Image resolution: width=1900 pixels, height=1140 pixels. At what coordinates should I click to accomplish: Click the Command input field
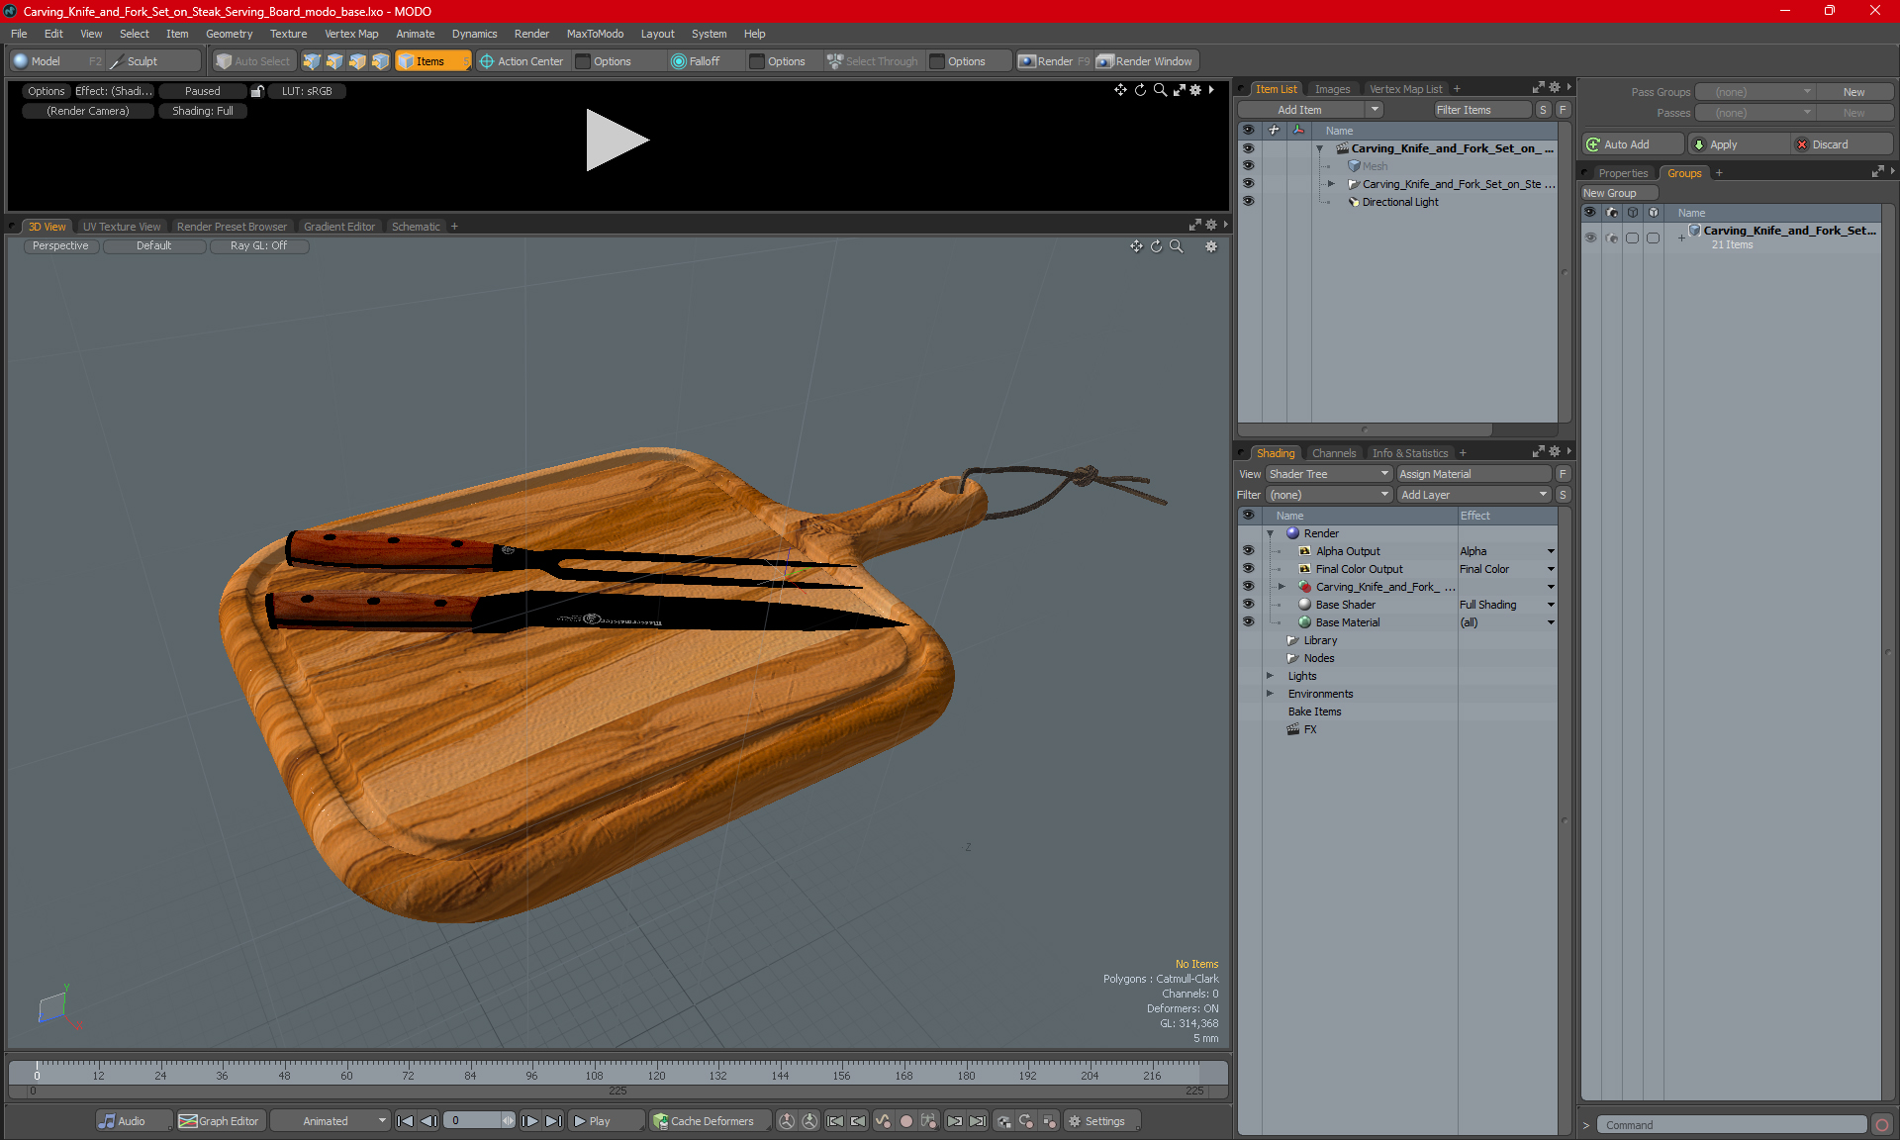coord(1732,1125)
